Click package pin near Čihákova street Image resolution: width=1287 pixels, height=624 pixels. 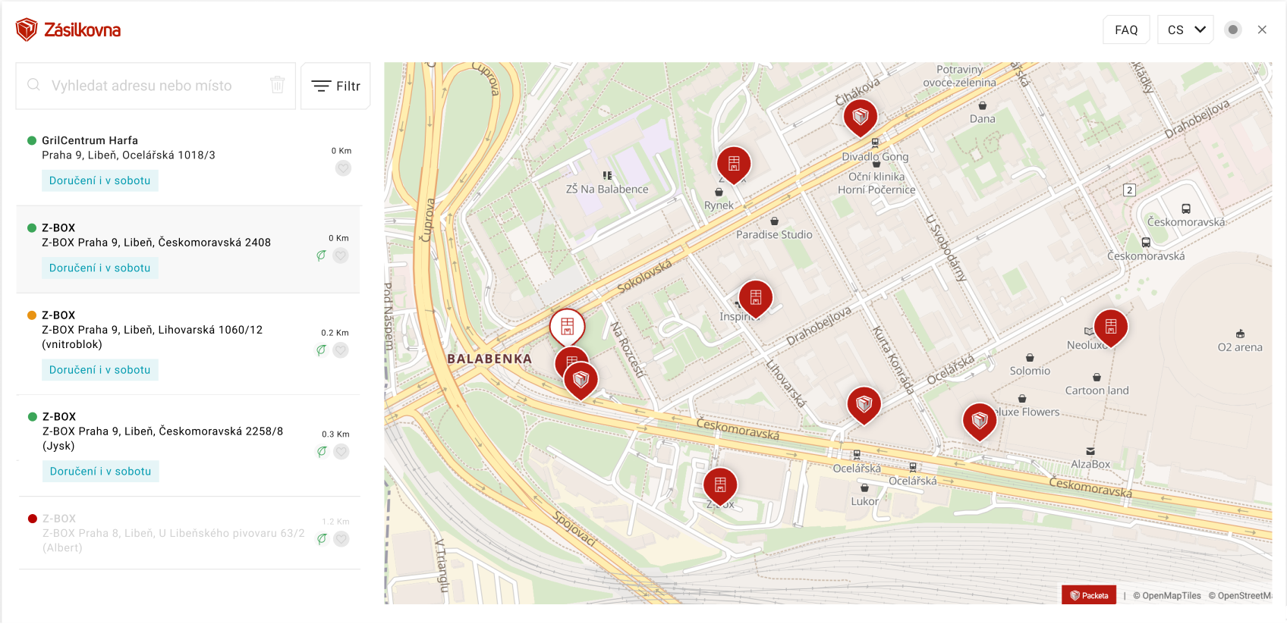tap(861, 118)
